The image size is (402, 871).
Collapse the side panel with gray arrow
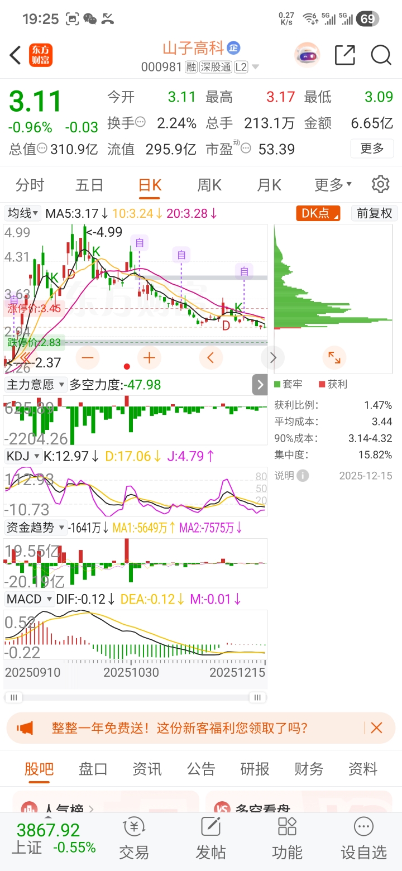point(260,384)
